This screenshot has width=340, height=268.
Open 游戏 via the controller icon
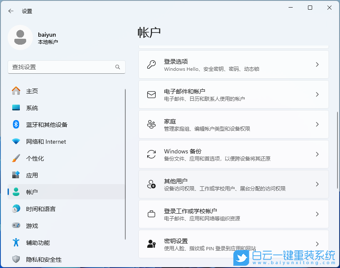click(14, 226)
